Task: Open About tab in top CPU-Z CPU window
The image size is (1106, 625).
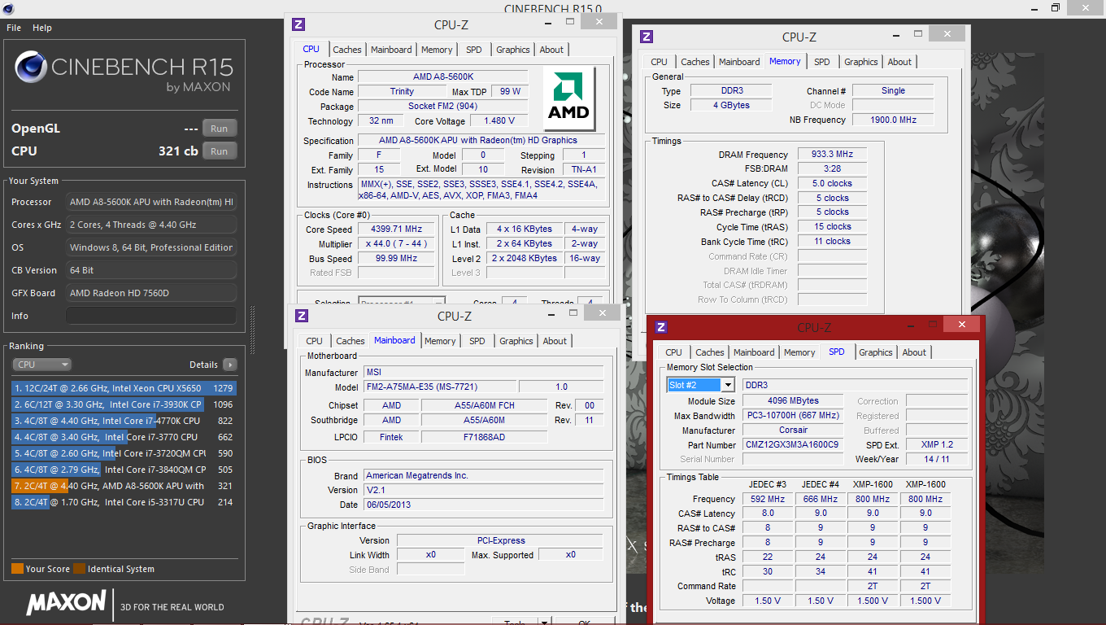Action: (x=551, y=50)
